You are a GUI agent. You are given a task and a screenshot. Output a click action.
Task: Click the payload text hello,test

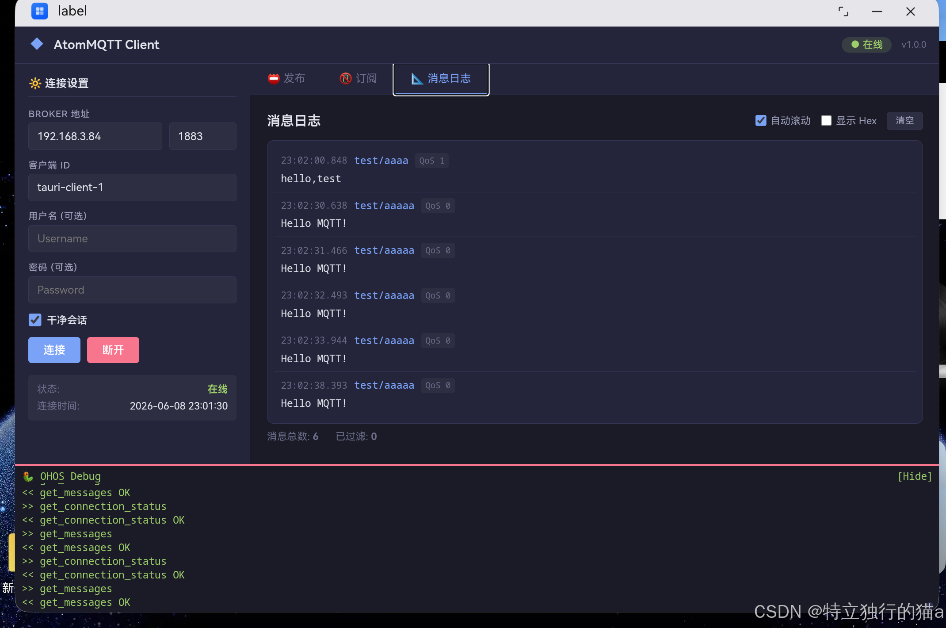(x=311, y=179)
